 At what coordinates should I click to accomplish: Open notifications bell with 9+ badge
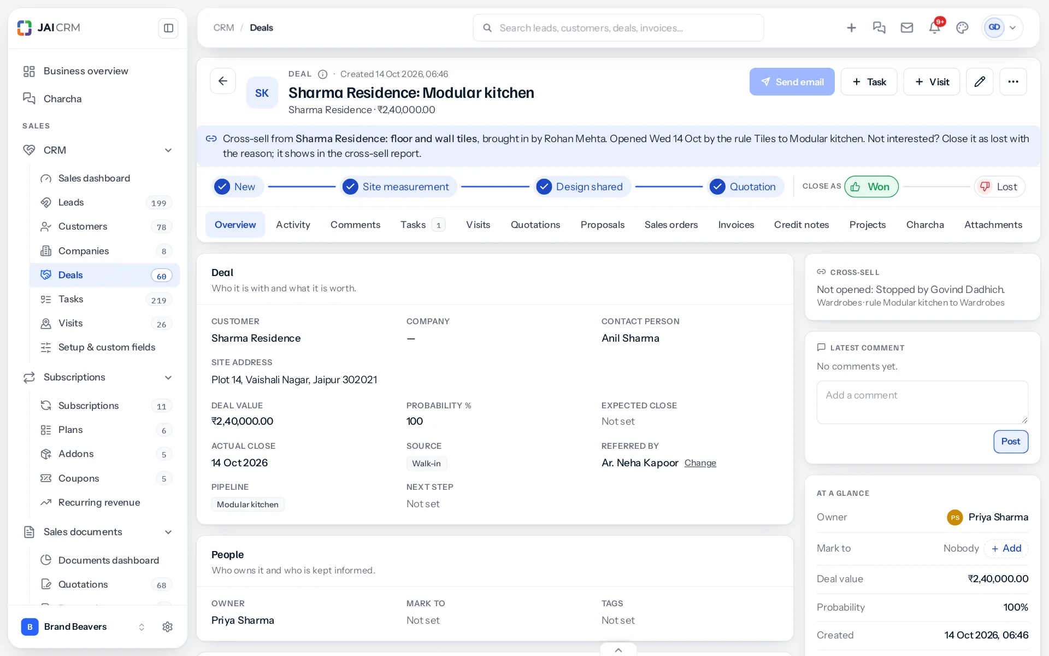tap(935, 28)
